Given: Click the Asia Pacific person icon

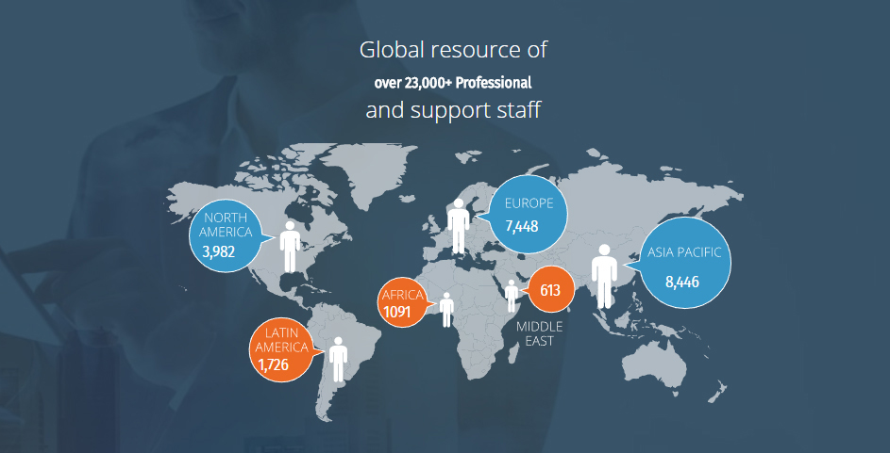Looking at the screenshot, I should tap(604, 276).
